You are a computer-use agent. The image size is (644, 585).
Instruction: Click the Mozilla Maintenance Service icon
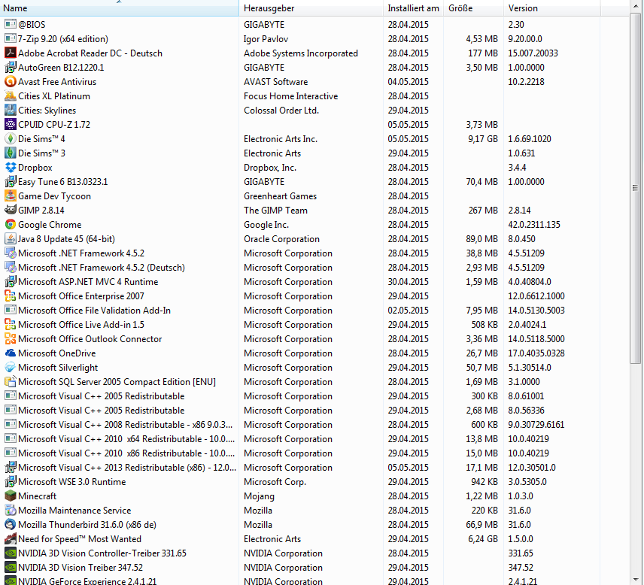[x=11, y=510]
